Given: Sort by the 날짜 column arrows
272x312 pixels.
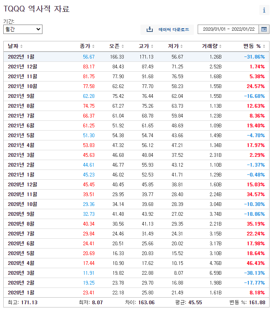Looking at the screenshot, I should 22,46.
